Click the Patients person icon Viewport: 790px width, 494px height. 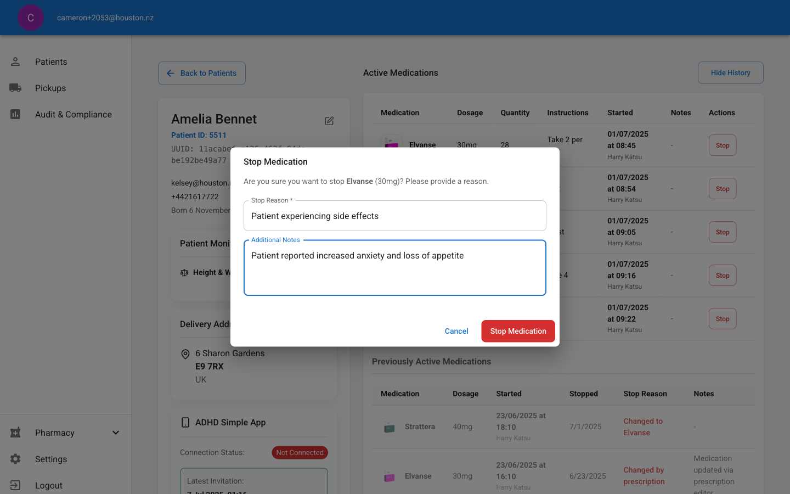click(x=15, y=61)
